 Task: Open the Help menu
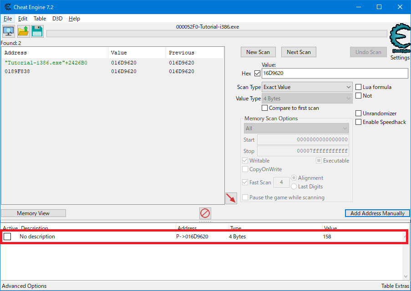pyautogui.click(x=74, y=19)
